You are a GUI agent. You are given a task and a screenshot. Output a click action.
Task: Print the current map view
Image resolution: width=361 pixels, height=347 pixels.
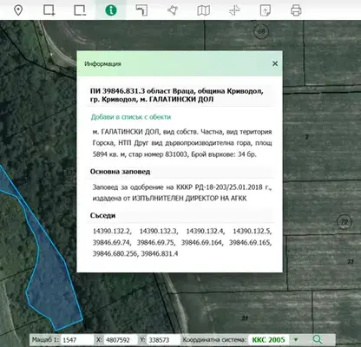point(296,10)
